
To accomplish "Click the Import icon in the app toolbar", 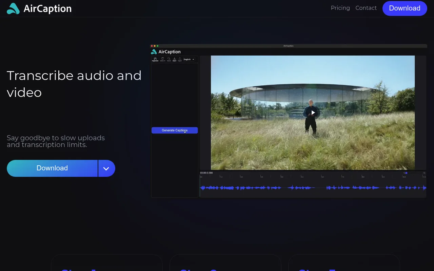I will tap(174, 59).
